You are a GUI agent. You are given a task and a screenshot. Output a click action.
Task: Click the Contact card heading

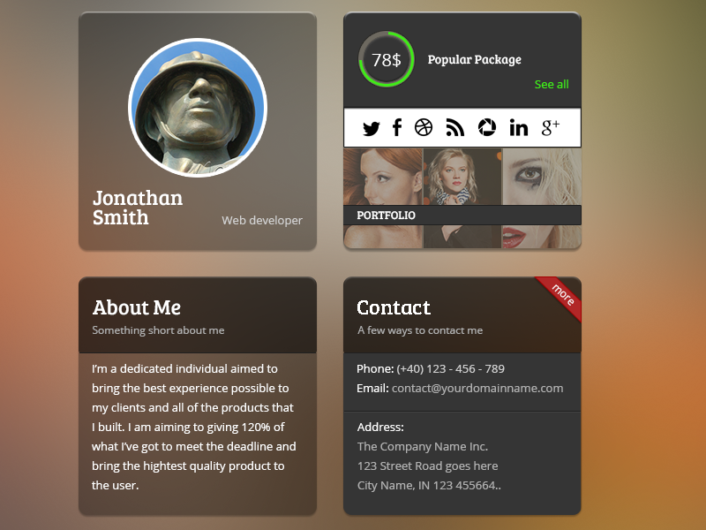pos(394,307)
